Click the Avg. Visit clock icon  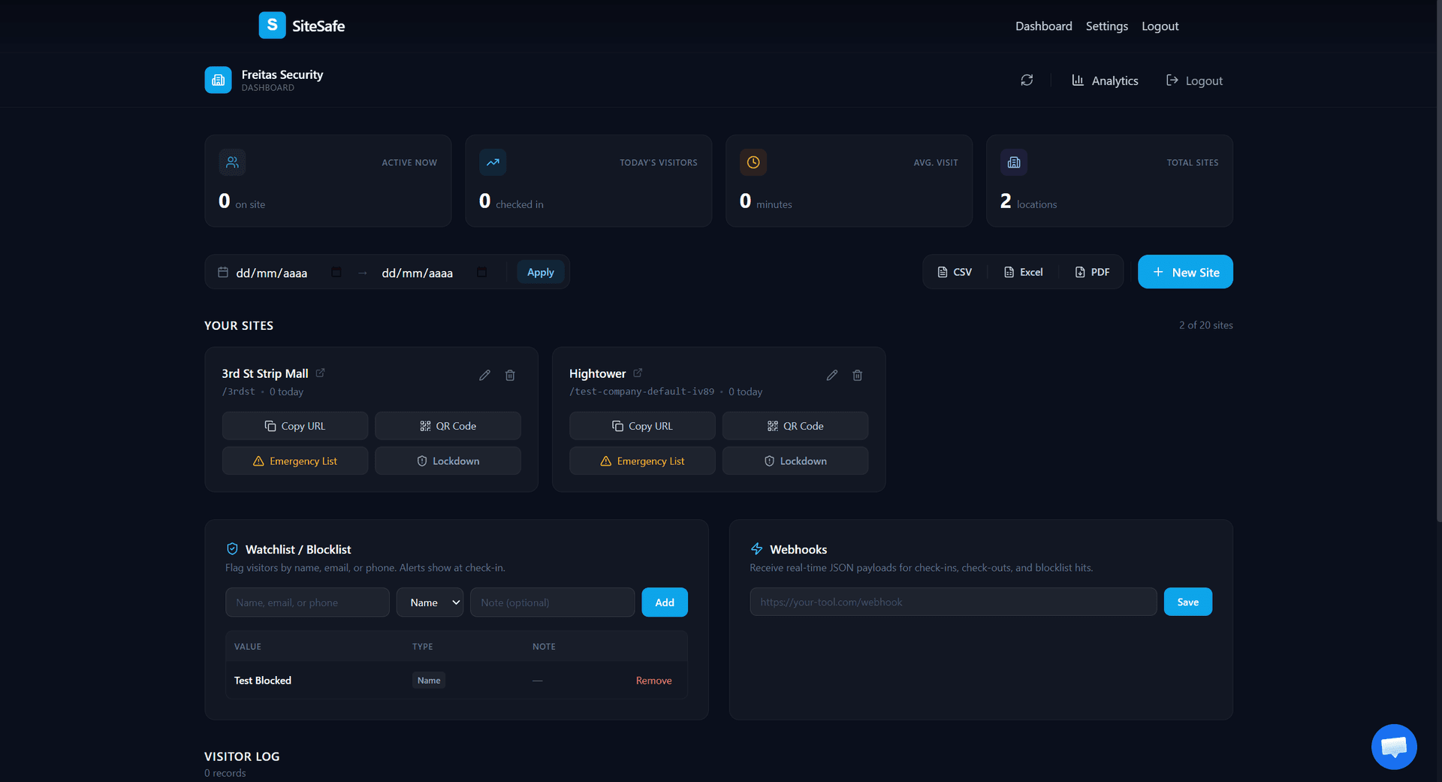(753, 162)
